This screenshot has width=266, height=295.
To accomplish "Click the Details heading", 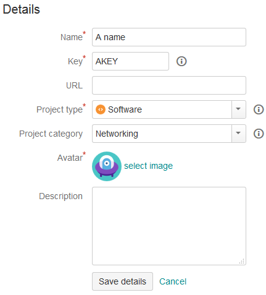I will click(x=22, y=9).
